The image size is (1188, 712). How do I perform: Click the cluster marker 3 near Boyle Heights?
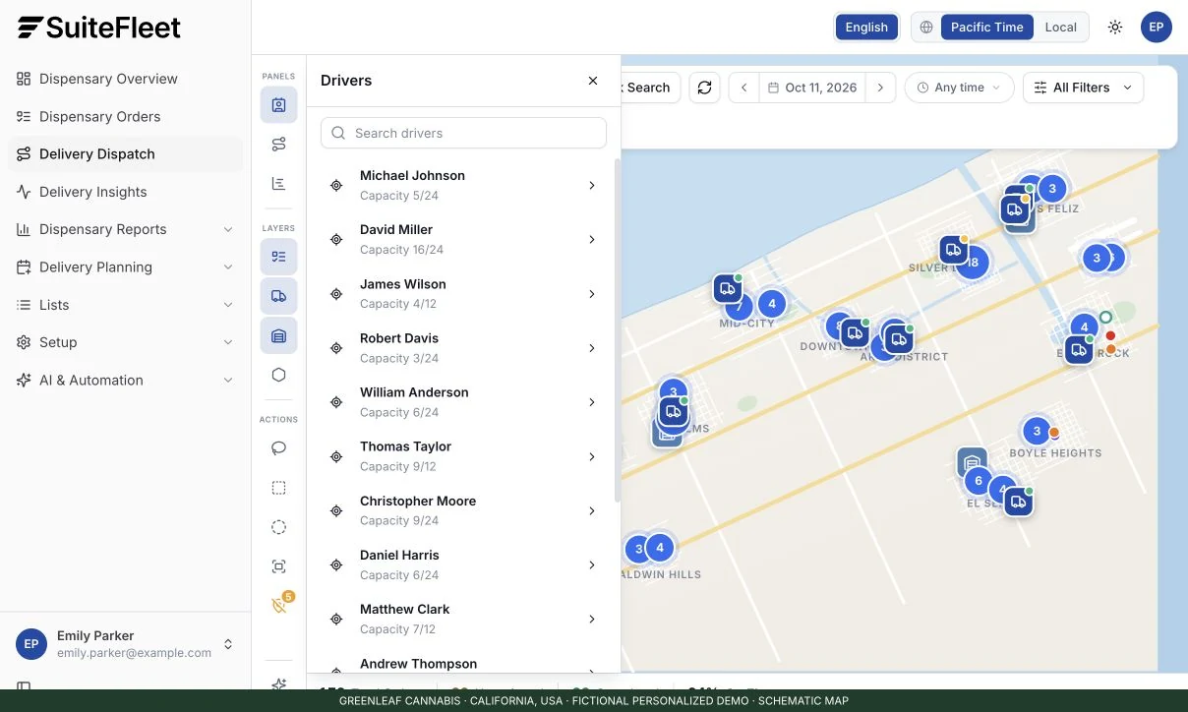point(1037,431)
